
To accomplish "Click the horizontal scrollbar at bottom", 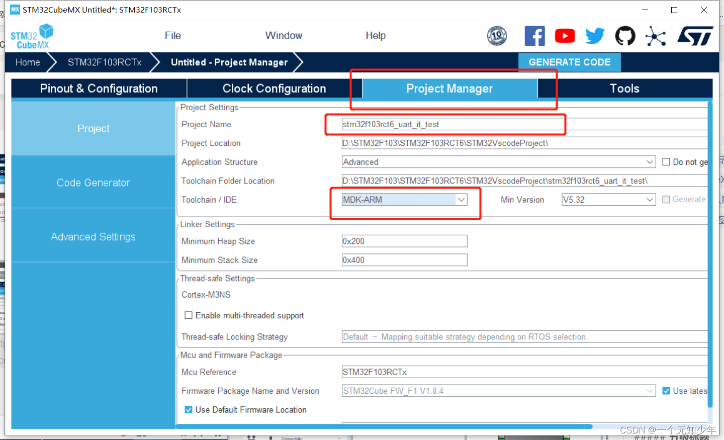I will pyautogui.click(x=384, y=426).
